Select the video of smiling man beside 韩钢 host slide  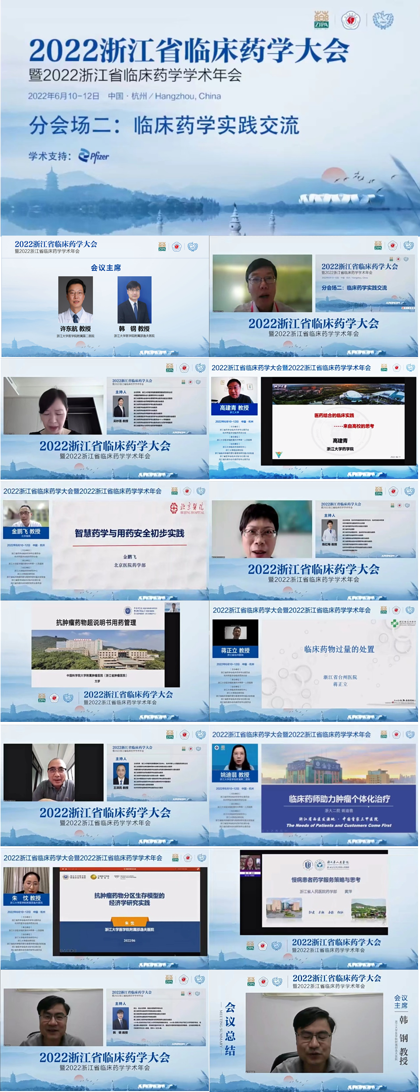53,1018
